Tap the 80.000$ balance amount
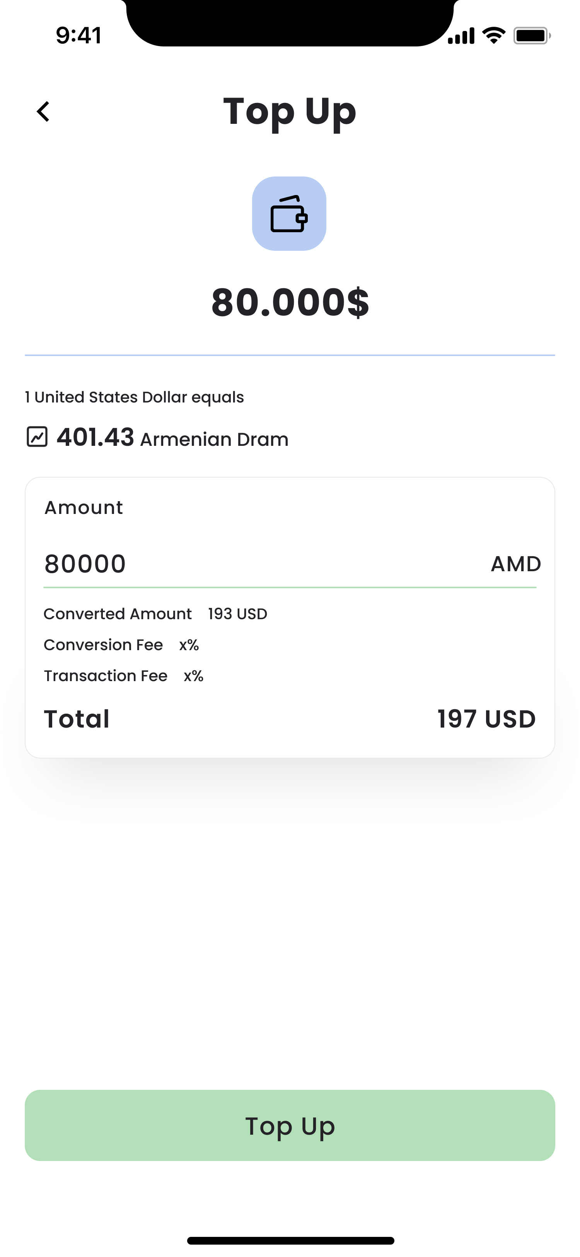 coord(290,303)
